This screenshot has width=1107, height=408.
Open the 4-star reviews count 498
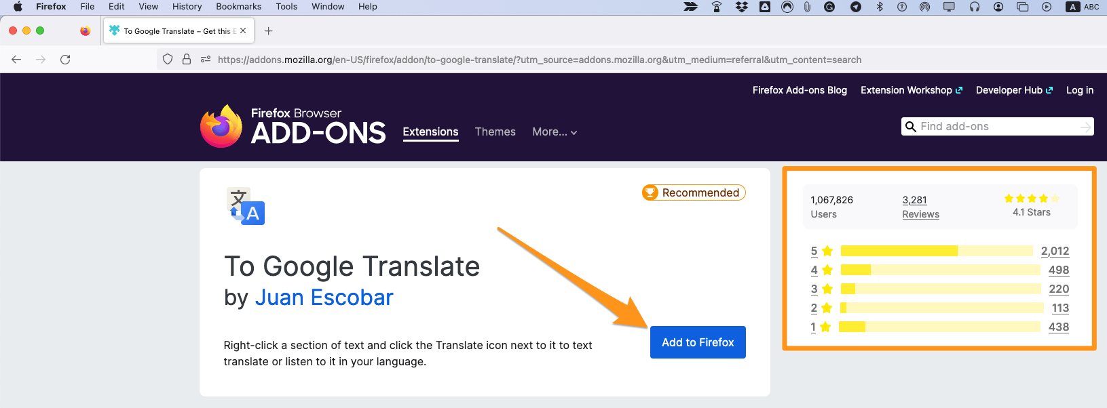click(x=1059, y=270)
